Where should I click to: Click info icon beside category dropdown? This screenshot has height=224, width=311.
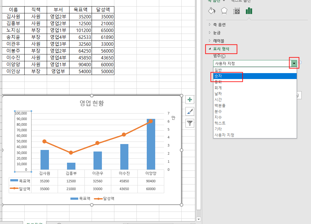pos(300,63)
